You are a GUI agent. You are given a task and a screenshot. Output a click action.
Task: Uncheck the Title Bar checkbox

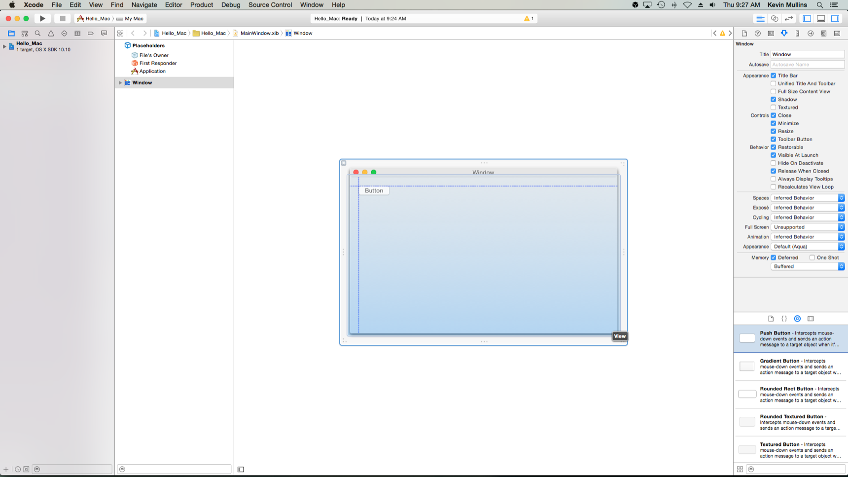[774, 75]
